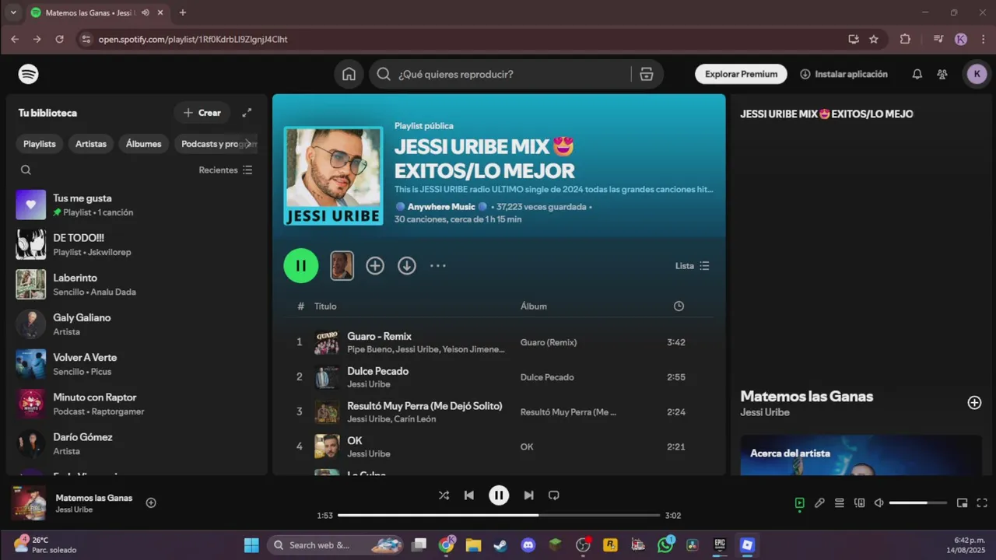Click the Crear button in the library
This screenshot has height=560, width=996.
(x=202, y=113)
